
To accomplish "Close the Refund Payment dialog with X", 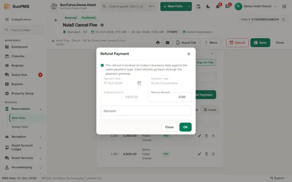I will pos(189,54).
